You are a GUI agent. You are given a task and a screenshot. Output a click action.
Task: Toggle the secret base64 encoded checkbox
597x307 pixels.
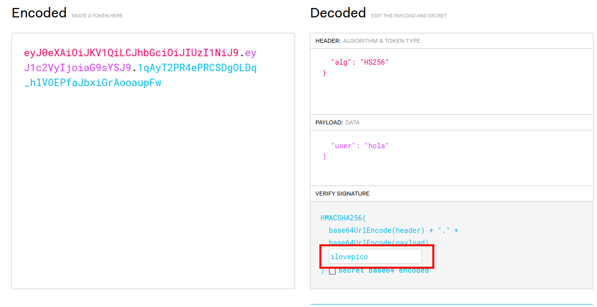click(332, 271)
